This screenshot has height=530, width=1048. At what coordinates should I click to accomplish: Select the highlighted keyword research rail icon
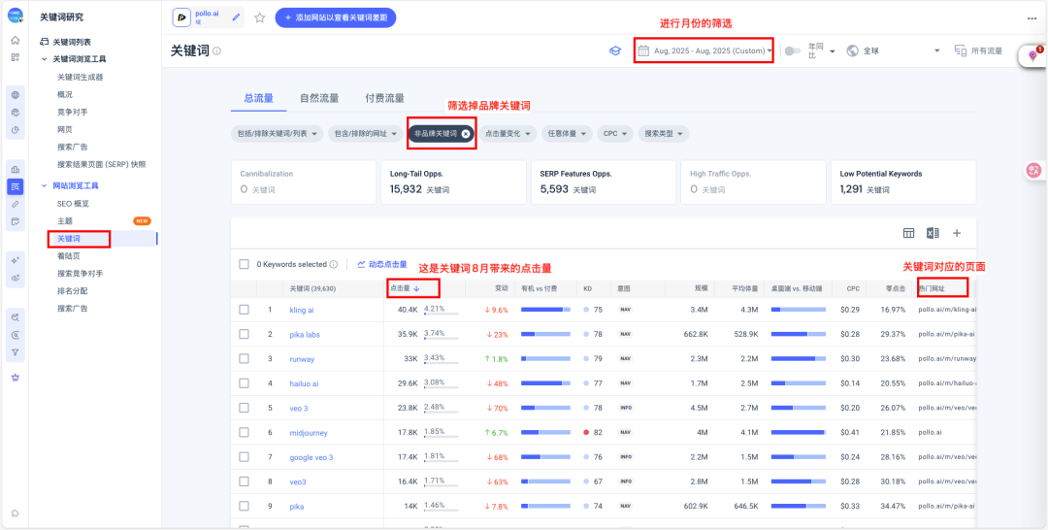click(x=16, y=186)
